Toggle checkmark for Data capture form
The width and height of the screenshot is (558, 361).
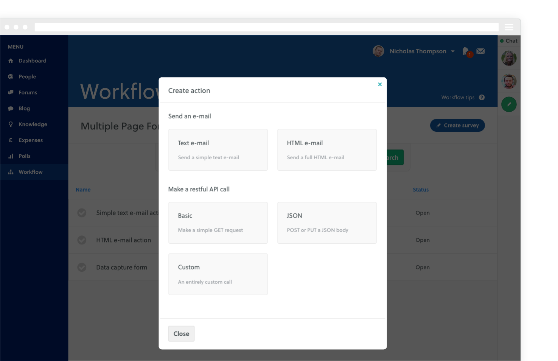[x=82, y=267]
